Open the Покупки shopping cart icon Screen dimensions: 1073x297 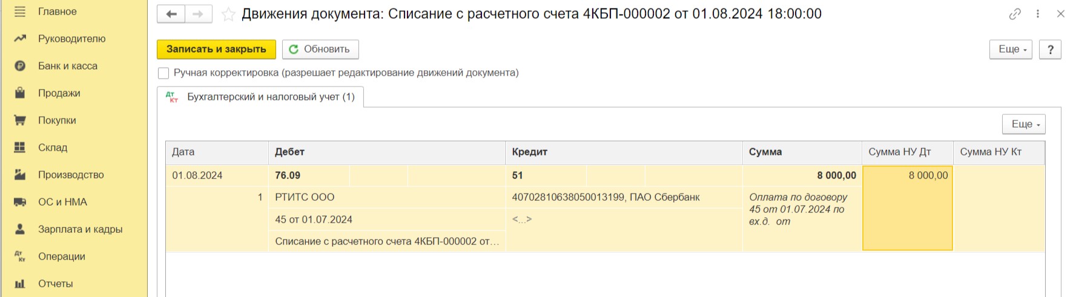tap(20, 120)
